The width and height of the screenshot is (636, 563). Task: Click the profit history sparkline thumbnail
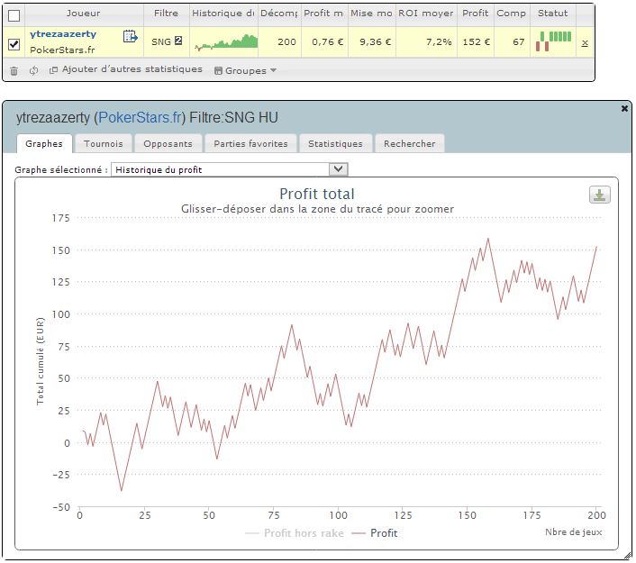[226, 42]
